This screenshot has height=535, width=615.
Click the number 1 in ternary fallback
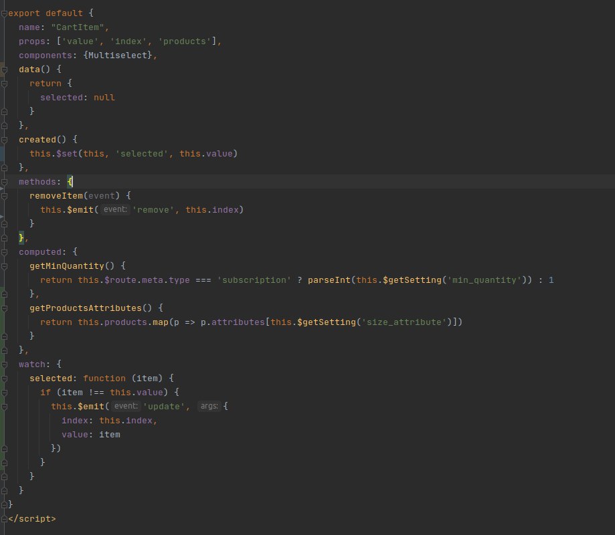click(551, 280)
